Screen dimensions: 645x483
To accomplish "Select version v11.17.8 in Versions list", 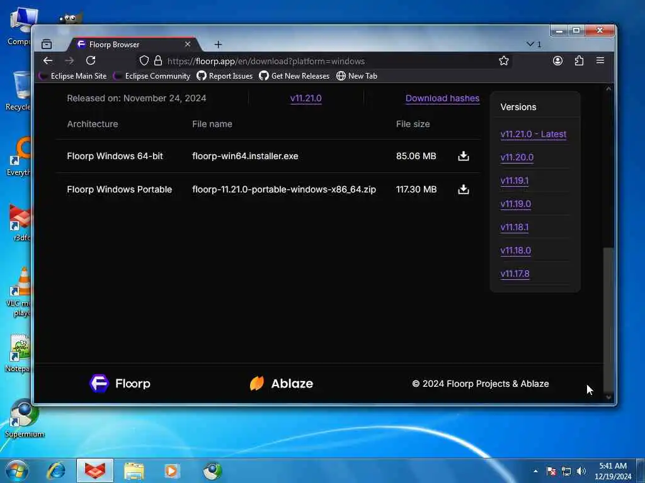I will coord(515,274).
